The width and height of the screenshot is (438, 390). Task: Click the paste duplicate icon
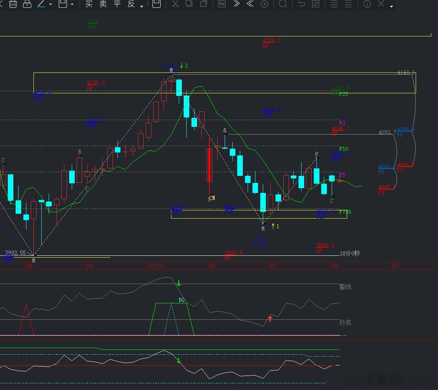click(204, 4)
